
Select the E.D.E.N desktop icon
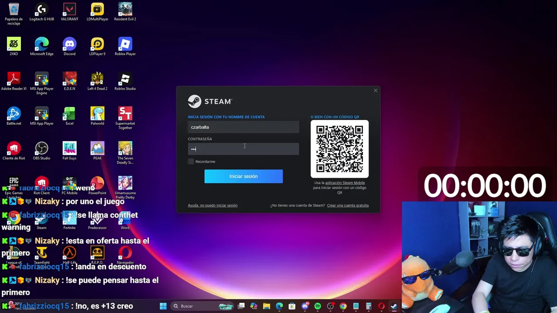point(69,81)
